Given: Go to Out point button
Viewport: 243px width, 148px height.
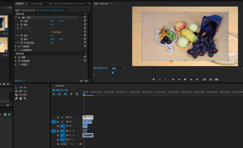Looking at the screenshot, I should tap(197, 80).
